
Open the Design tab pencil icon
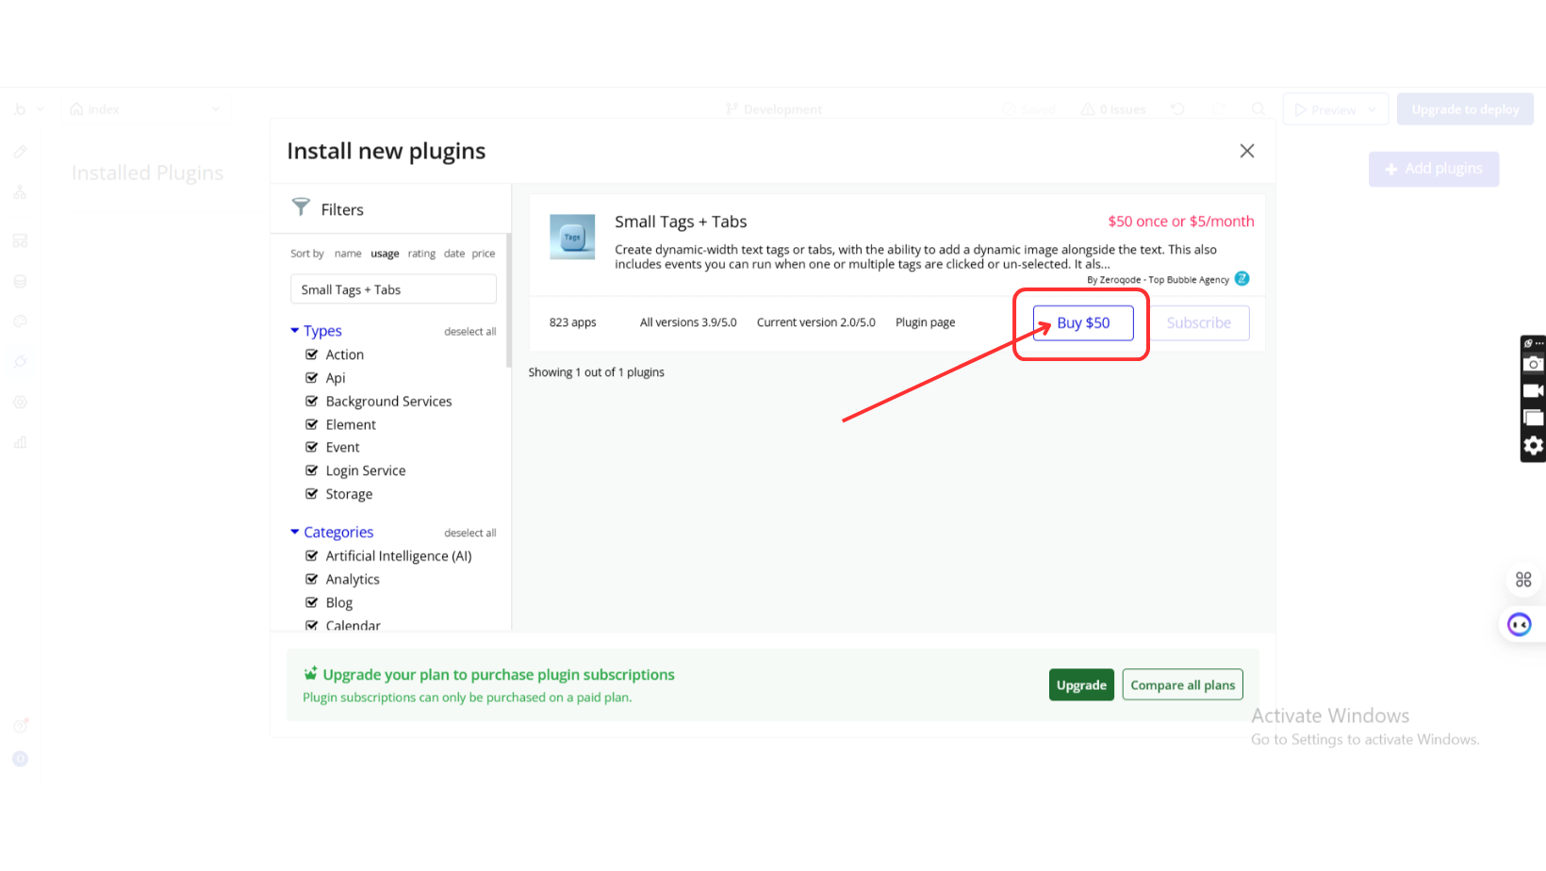[x=20, y=151]
